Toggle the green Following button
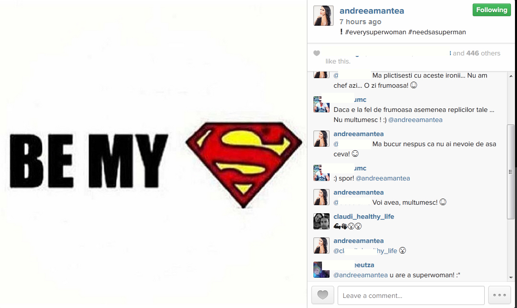This screenshot has width=517, height=308. [x=491, y=10]
